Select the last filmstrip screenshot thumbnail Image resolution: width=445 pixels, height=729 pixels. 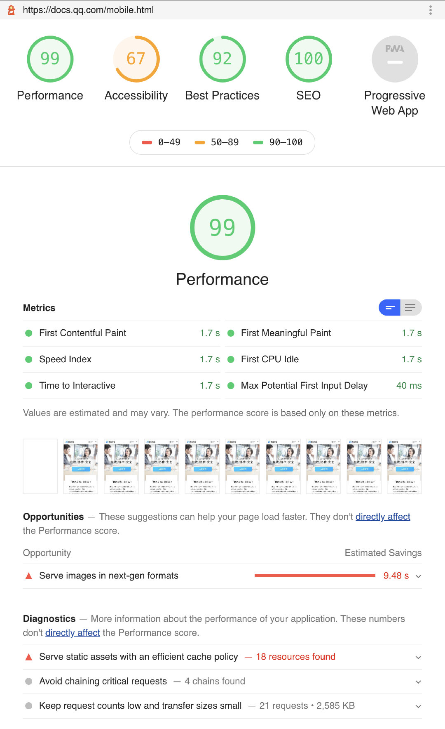(405, 466)
